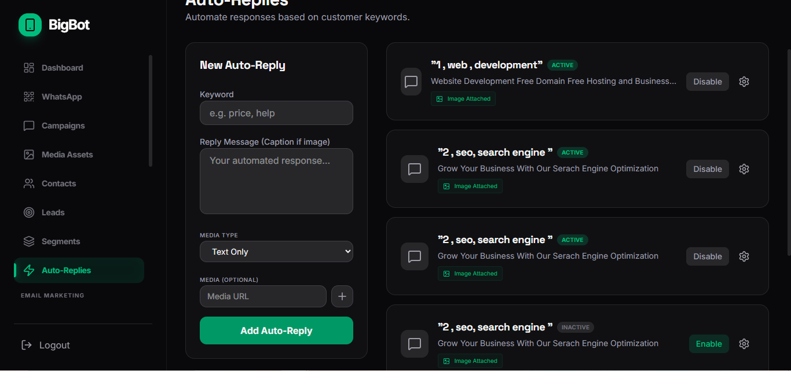Click the plus button beside Media URL
Screen dimensions: 791x371
(x=342, y=296)
